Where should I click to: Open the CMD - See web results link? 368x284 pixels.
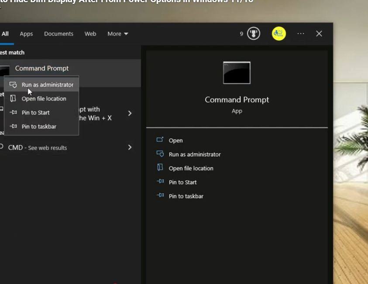click(38, 148)
